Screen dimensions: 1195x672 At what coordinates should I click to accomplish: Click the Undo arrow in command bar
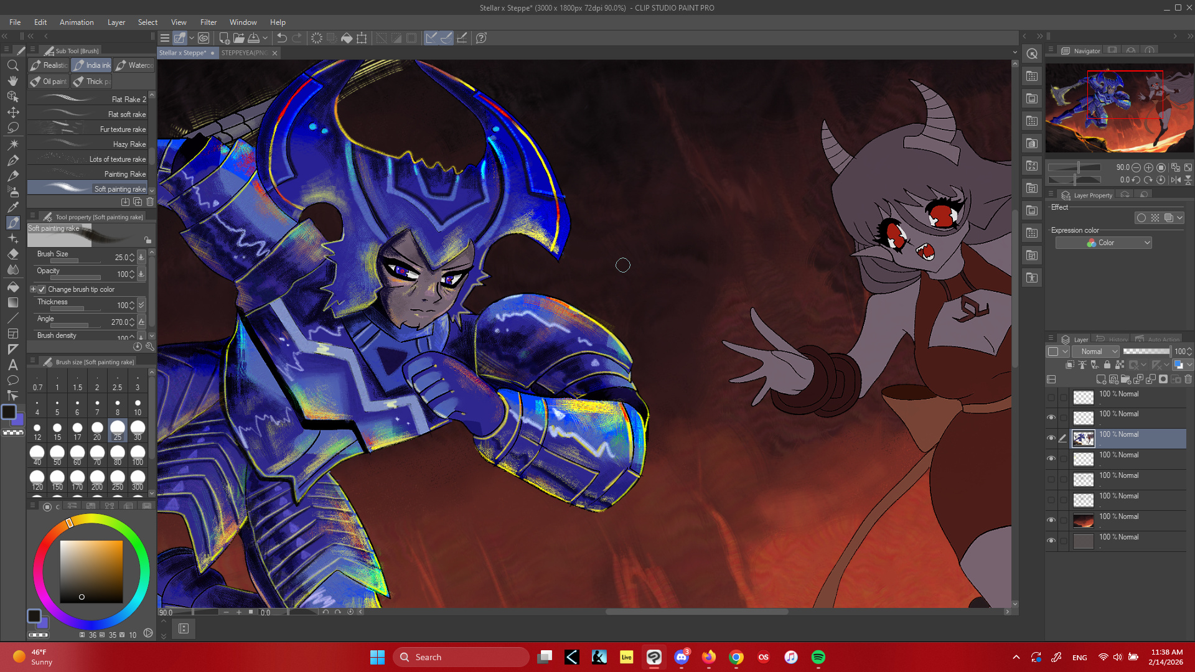[x=281, y=38]
